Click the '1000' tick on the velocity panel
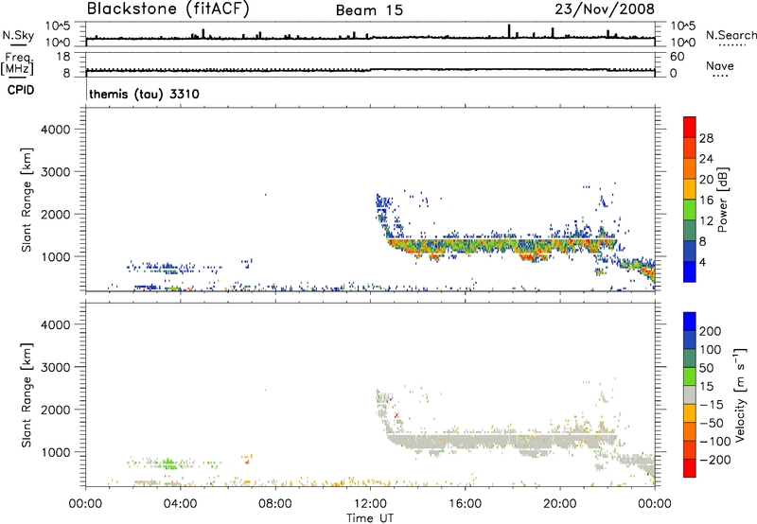Viewport: 757px width, 524px height. point(56,452)
